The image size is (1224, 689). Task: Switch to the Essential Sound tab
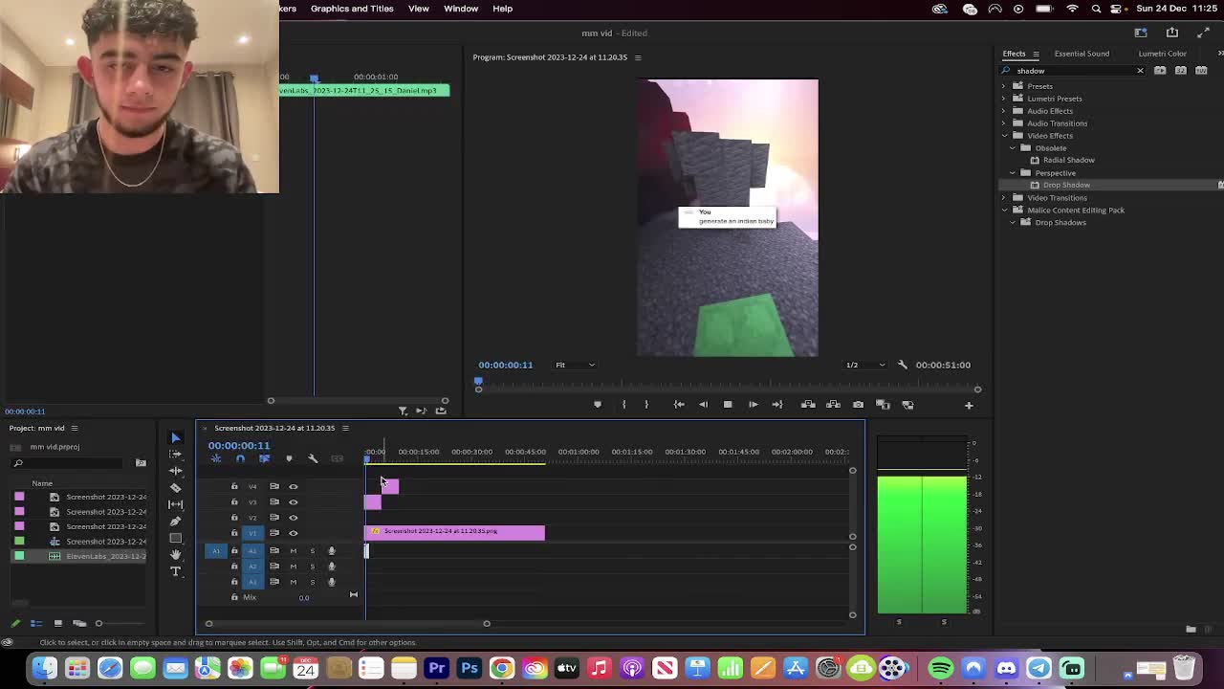click(1082, 54)
